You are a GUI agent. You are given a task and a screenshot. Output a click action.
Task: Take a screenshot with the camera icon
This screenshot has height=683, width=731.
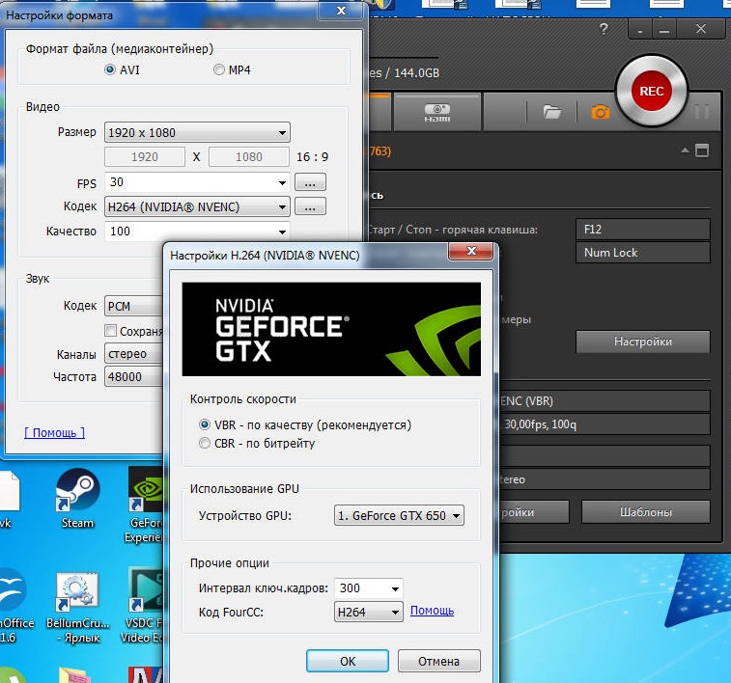pyautogui.click(x=601, y=112)
